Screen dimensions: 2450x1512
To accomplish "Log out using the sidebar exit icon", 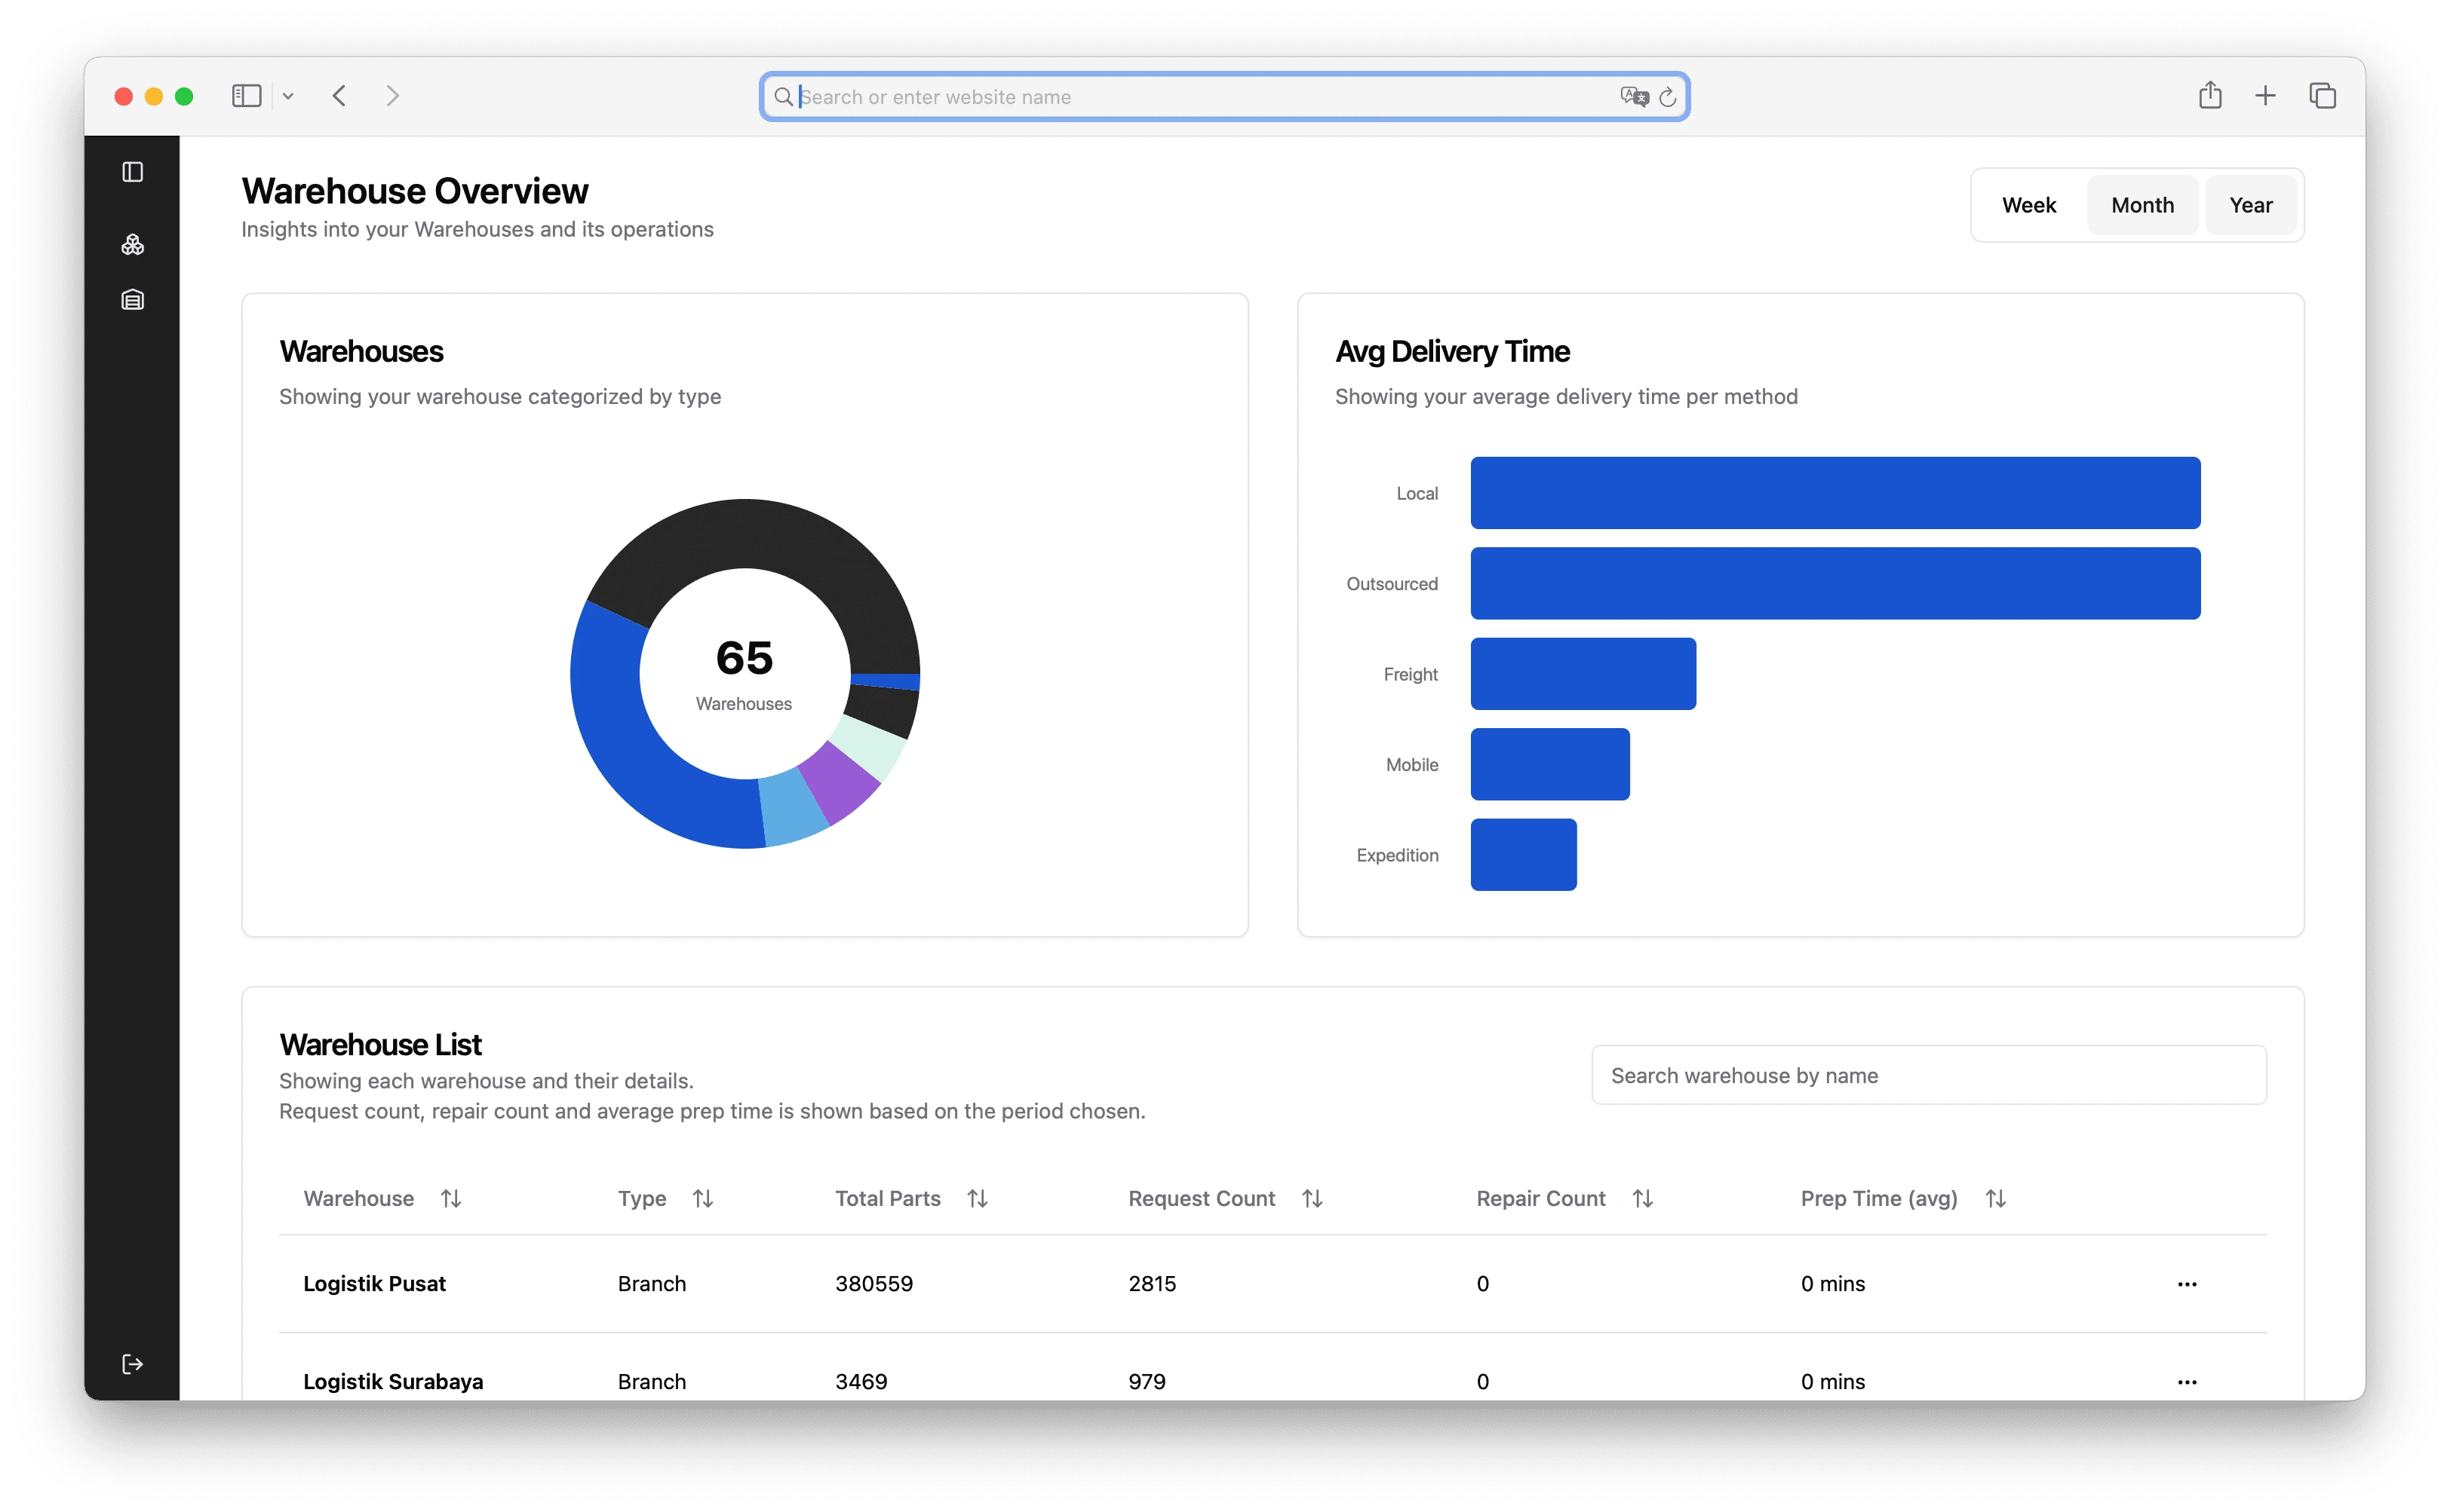I will (x=131, y=1363).
